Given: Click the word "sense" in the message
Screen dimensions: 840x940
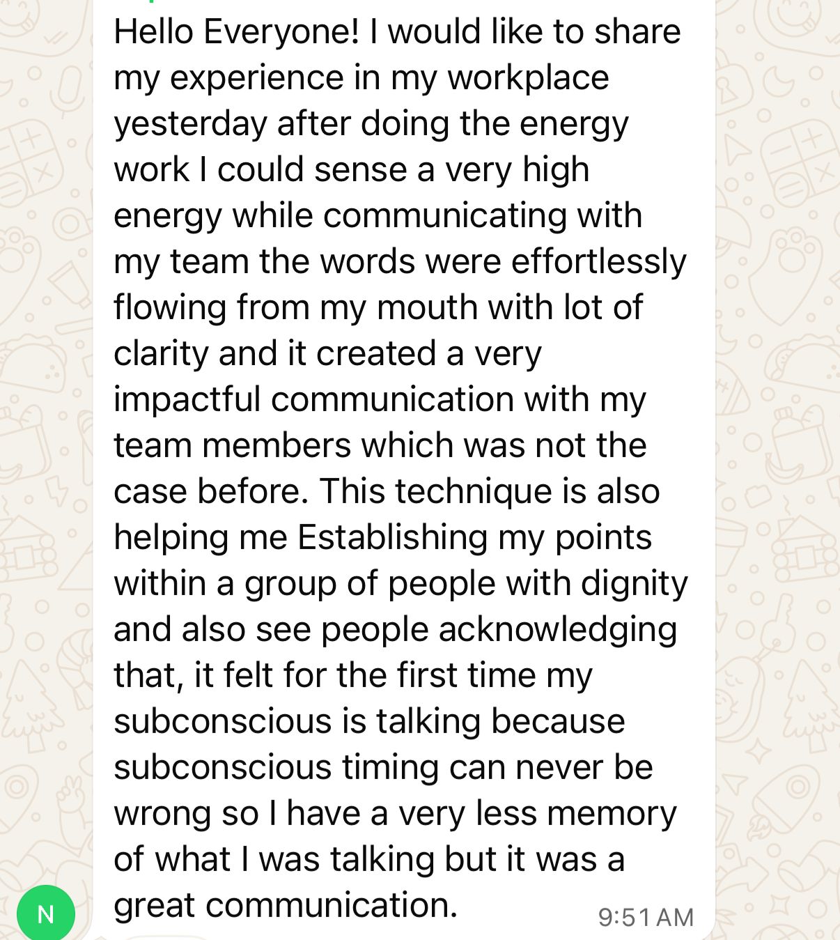Looking at the screenshot, I should pos(360,170).
